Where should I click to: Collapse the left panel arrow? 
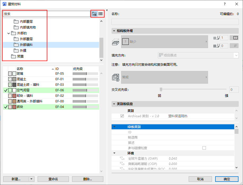pos(107,10)
